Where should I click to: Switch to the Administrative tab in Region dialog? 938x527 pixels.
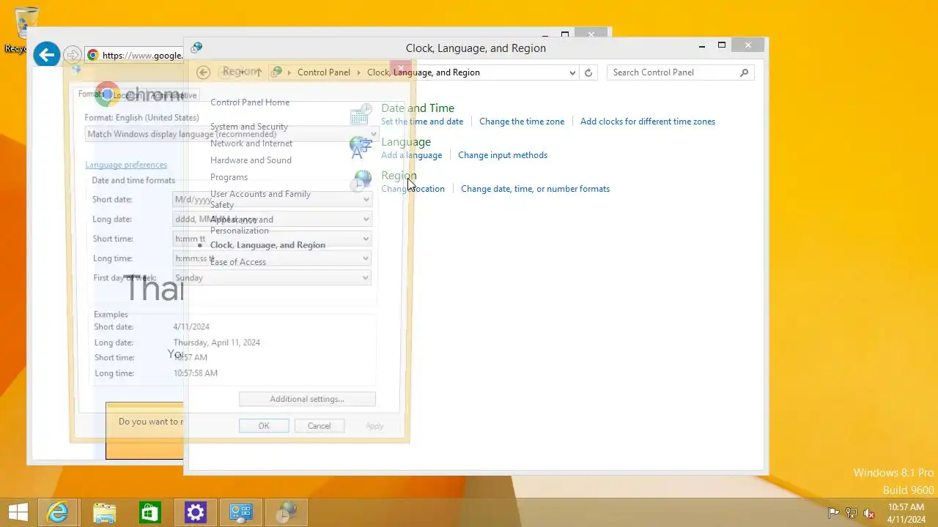tap(173, 95)
